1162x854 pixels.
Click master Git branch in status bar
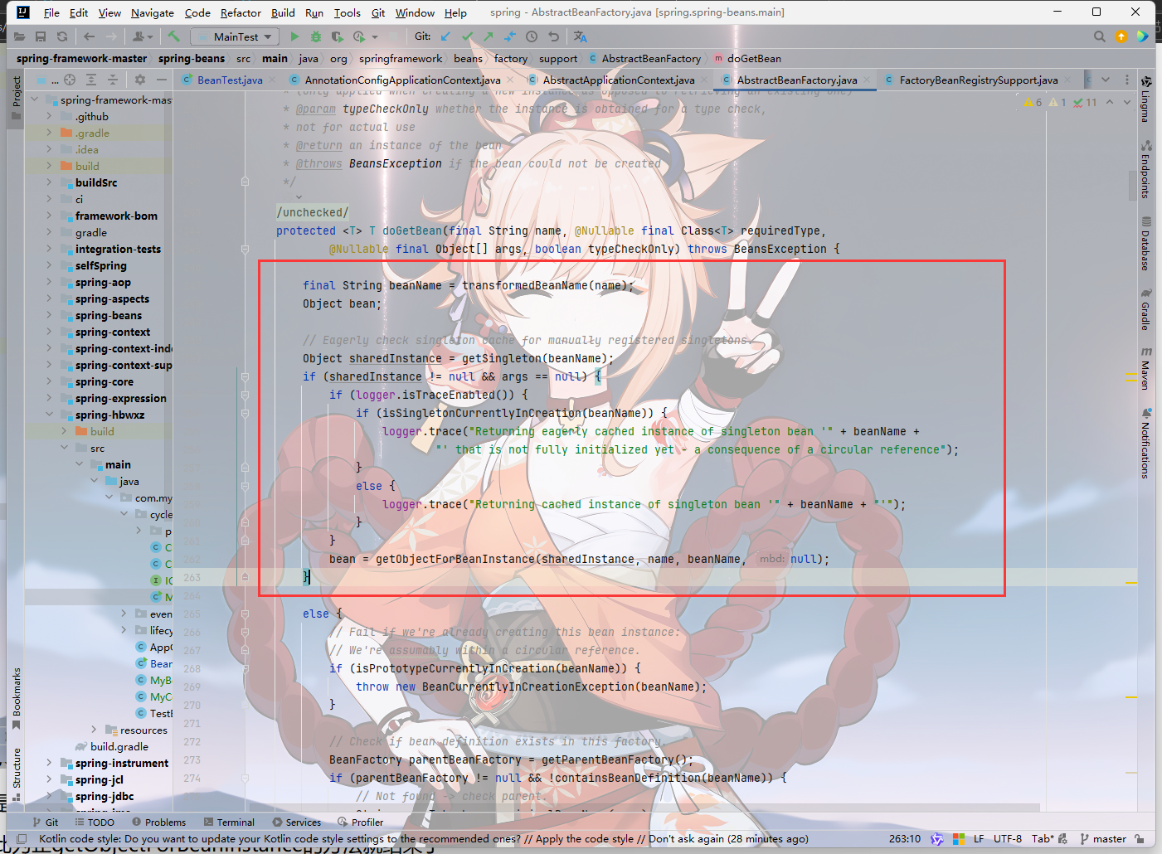click(x=1103, y=839)
